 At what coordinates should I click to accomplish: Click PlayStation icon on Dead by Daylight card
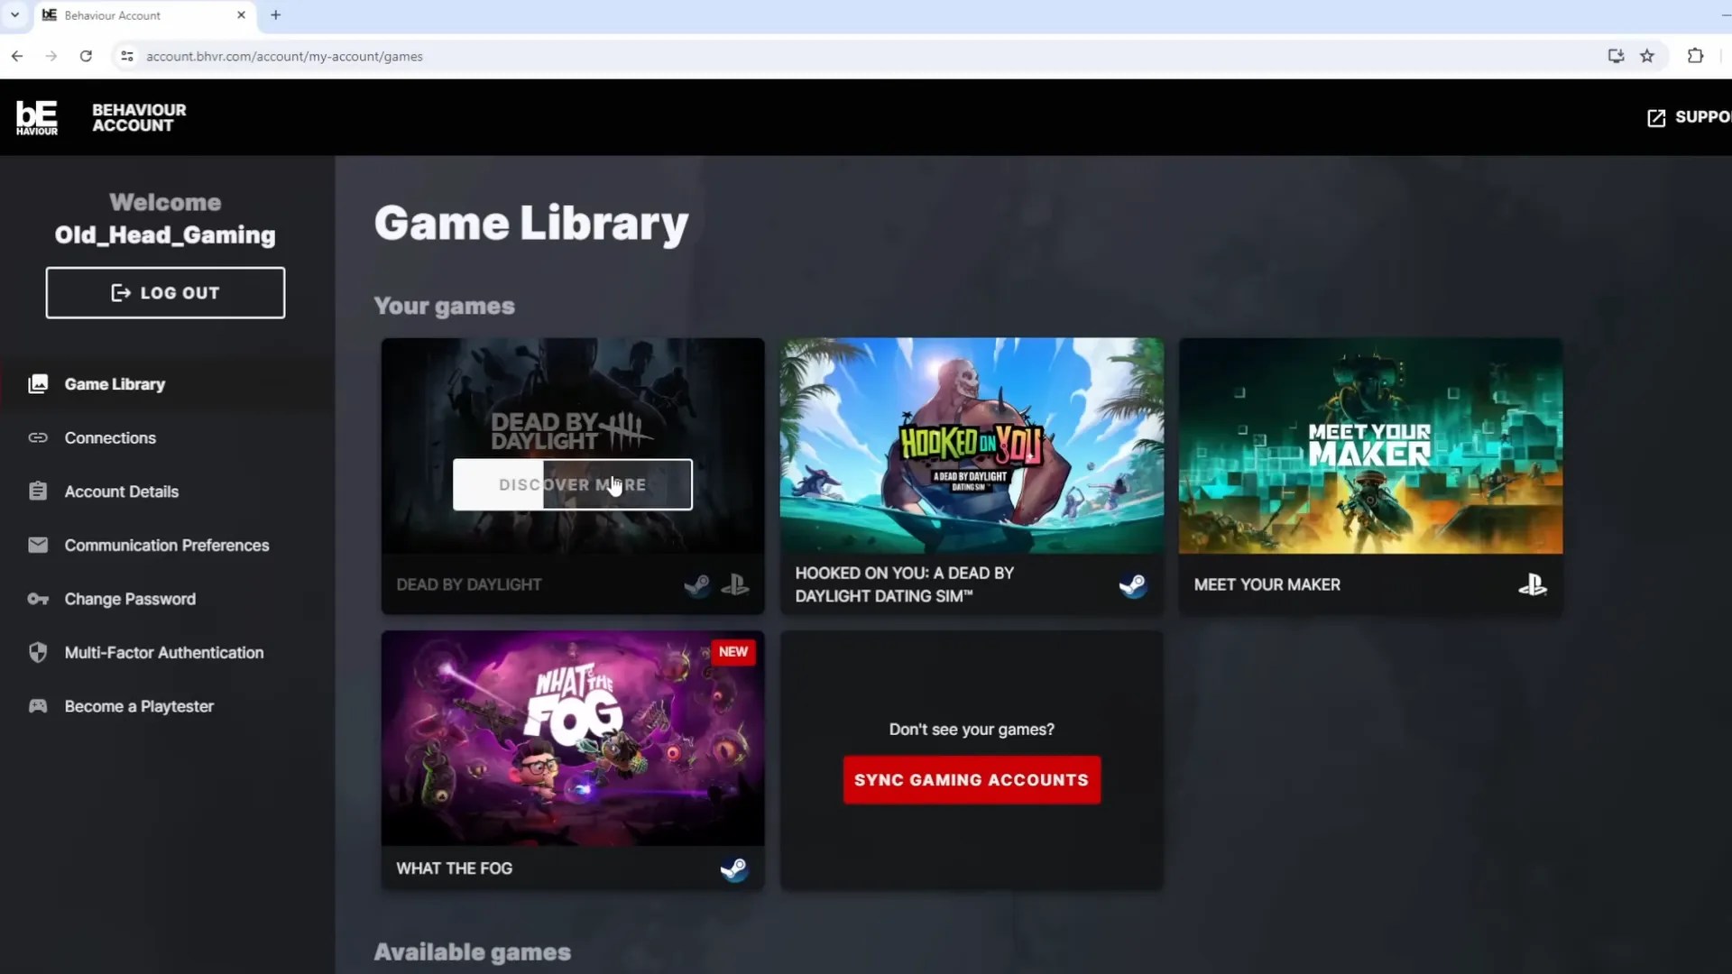click(x=735, y=585)
